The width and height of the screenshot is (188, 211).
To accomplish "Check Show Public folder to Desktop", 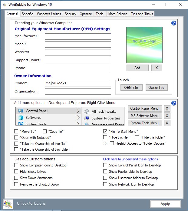I will pyautogui.click(x=105, y=171).
